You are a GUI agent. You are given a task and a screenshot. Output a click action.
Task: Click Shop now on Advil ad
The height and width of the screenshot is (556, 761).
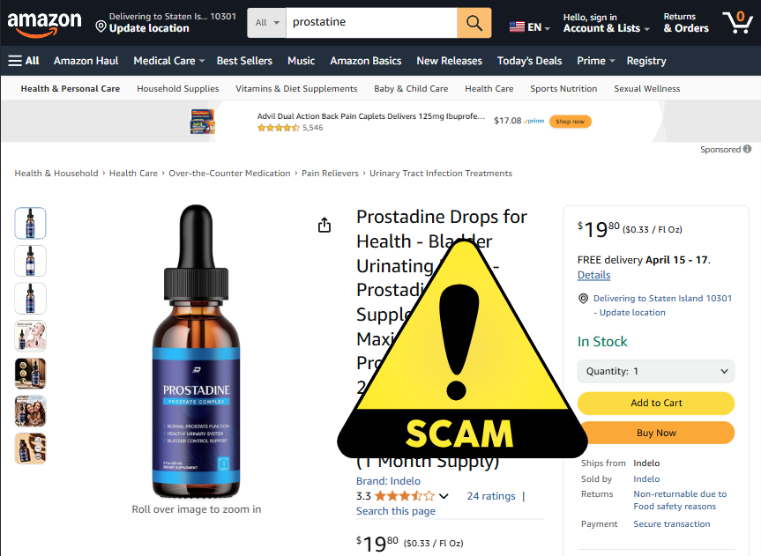pyautogui.click(x=571, y=122)
